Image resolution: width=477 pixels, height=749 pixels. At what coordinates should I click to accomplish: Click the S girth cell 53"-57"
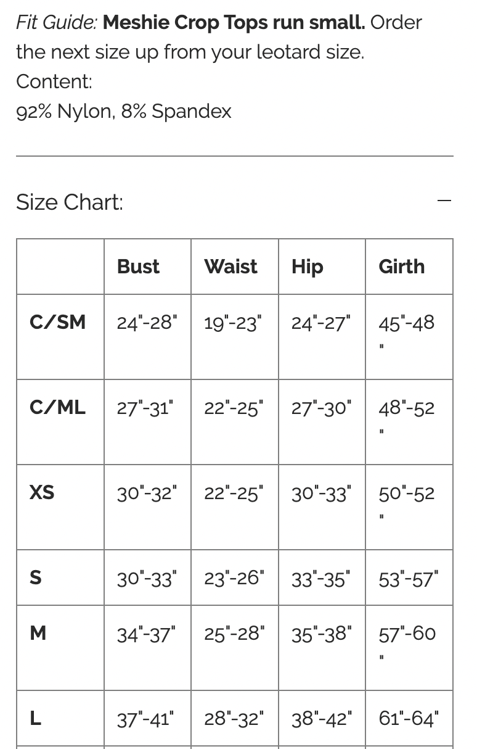(x=409, y=579)
